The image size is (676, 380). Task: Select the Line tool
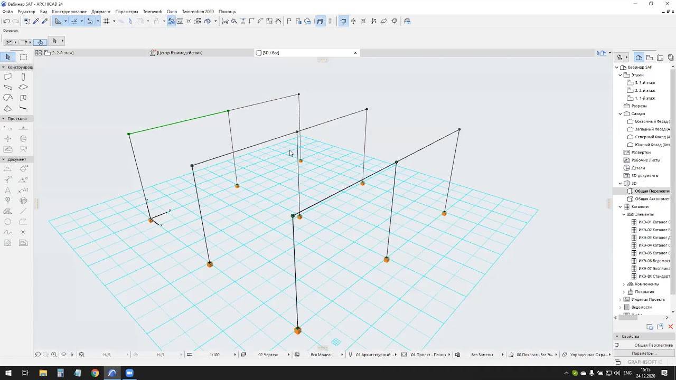[23, 211]
